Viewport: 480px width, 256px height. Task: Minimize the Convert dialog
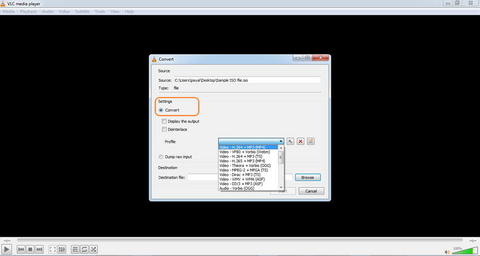coord(297,58)
